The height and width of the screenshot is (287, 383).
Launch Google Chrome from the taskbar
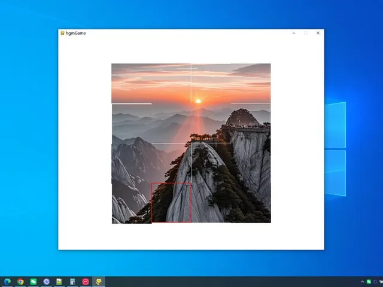(20, 282)
